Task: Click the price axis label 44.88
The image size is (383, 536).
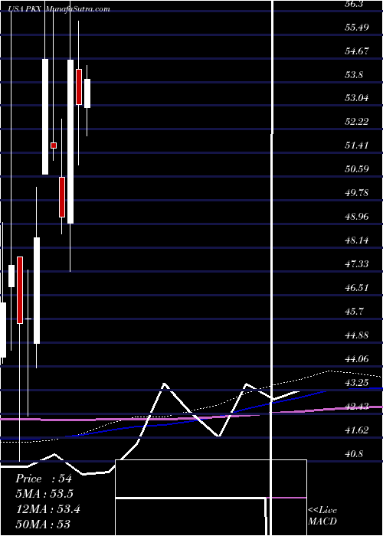Action: [357, 335]
